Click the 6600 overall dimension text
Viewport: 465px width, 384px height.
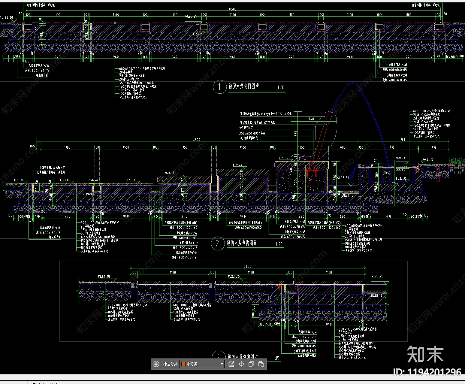click(x=196, y=140)
